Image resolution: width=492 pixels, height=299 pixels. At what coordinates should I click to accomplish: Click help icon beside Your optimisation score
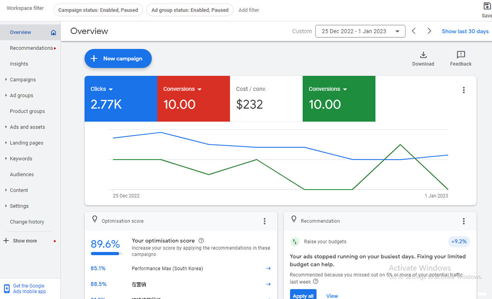coord(201,241)
